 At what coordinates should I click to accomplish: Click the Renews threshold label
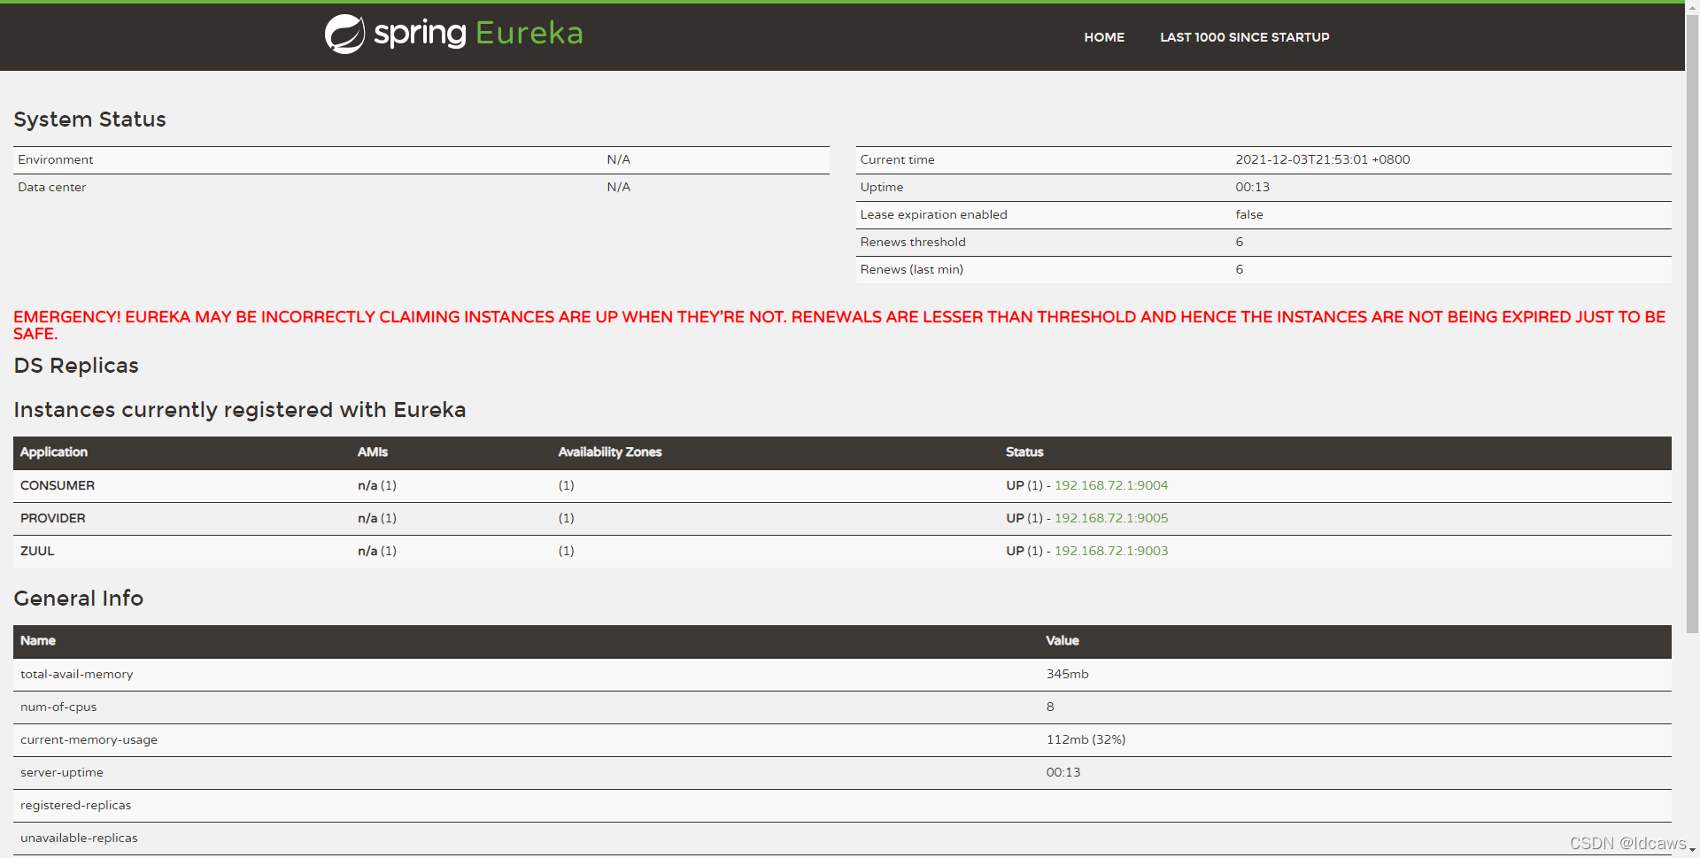point(913,242)
